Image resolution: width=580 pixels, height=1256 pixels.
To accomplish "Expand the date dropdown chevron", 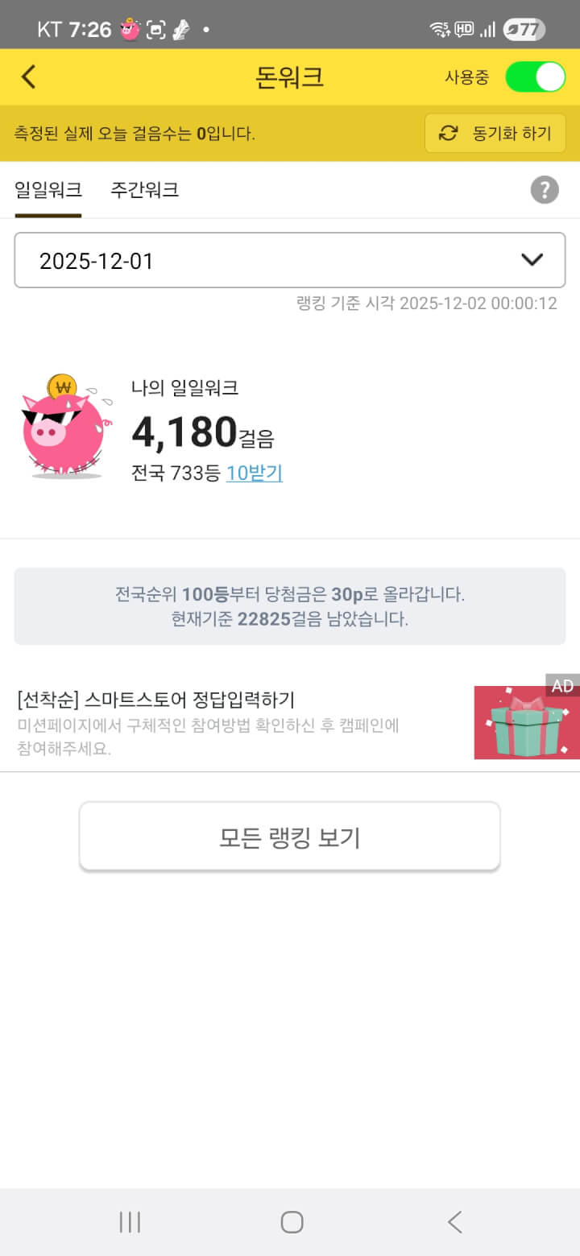I will [532, 260].
